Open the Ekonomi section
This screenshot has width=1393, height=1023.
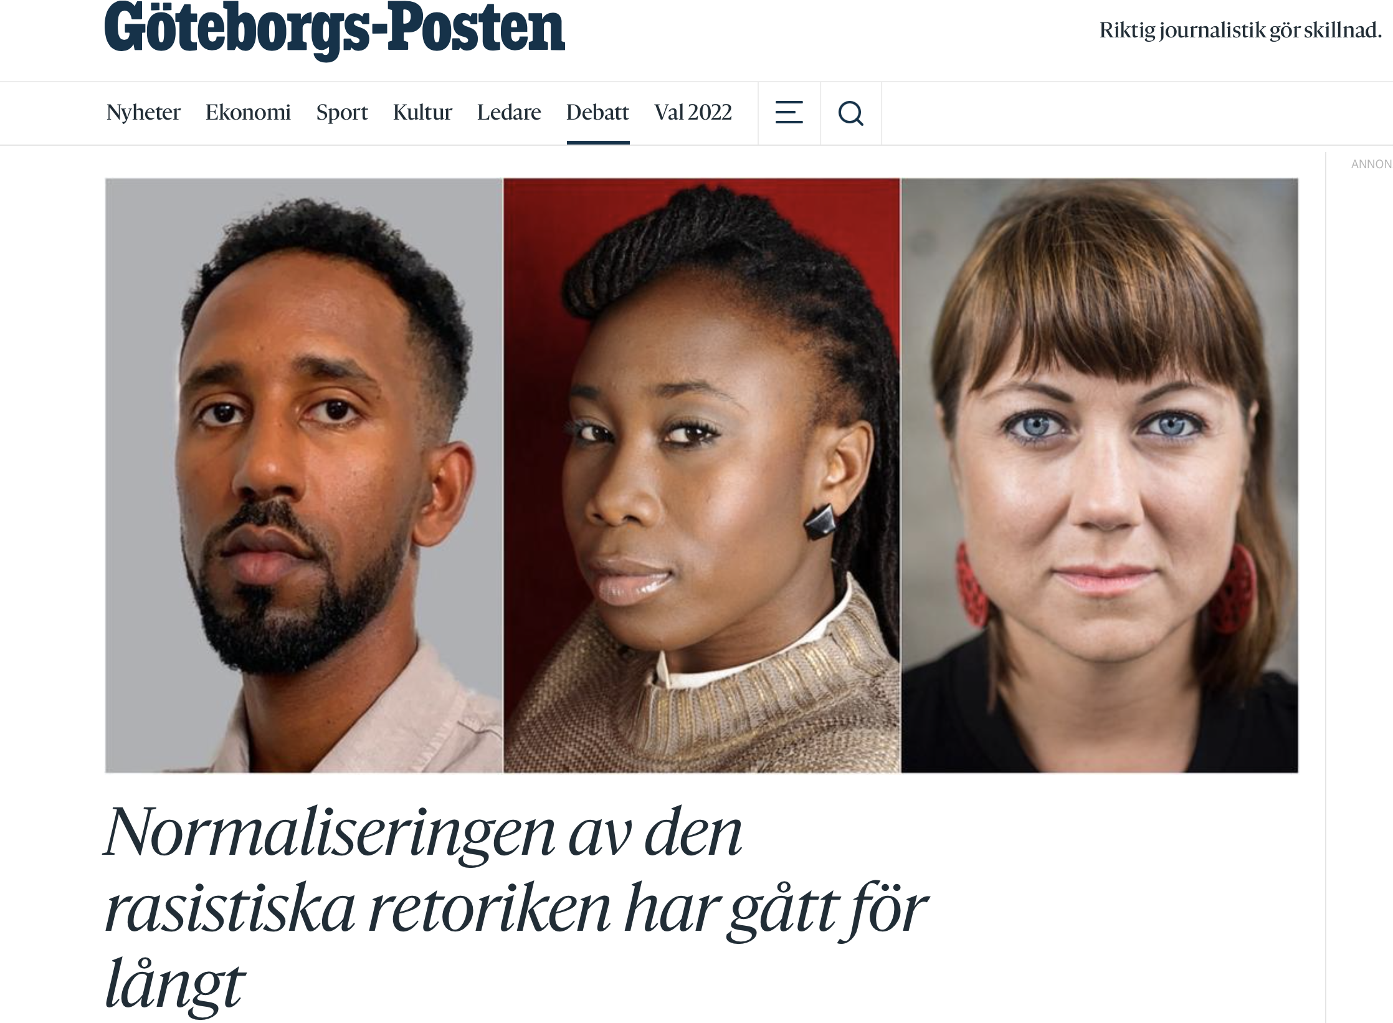tap(248, 113)
